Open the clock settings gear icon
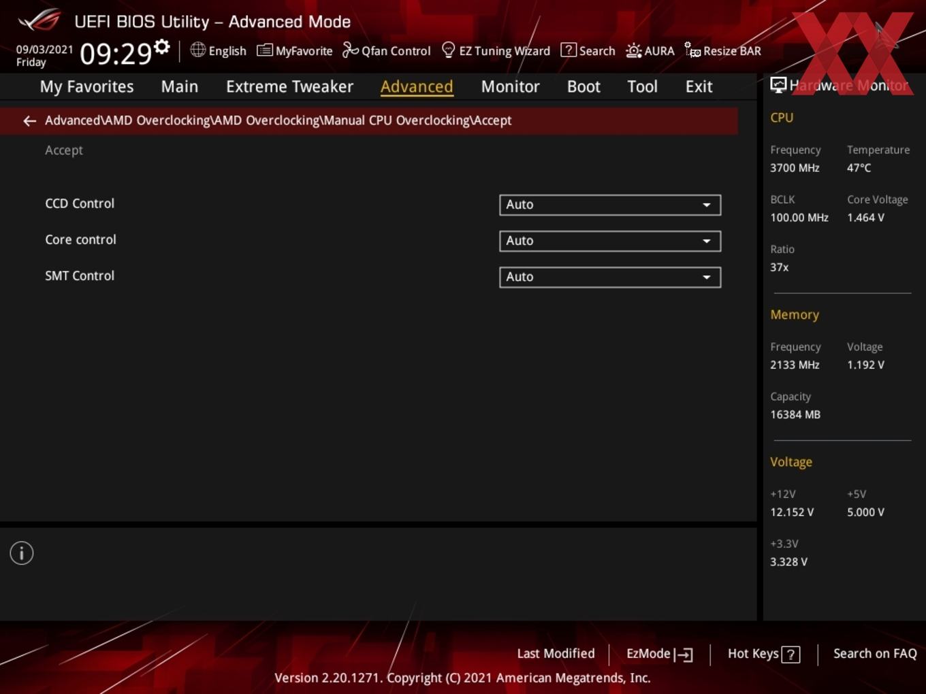This screenshot has width=926, height=694. [x=162, y=46]
